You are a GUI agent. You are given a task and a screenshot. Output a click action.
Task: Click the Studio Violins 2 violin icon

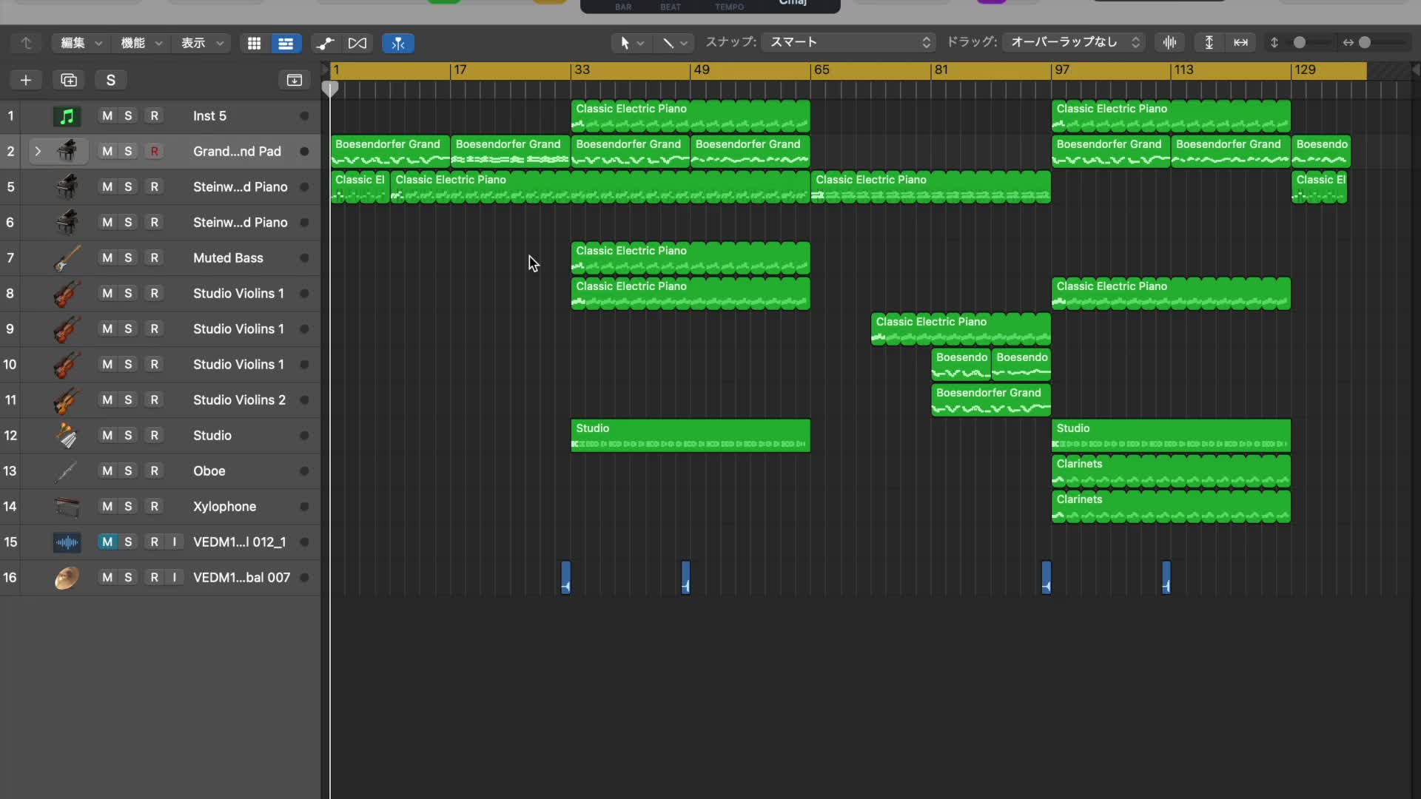tap(67, 400)
